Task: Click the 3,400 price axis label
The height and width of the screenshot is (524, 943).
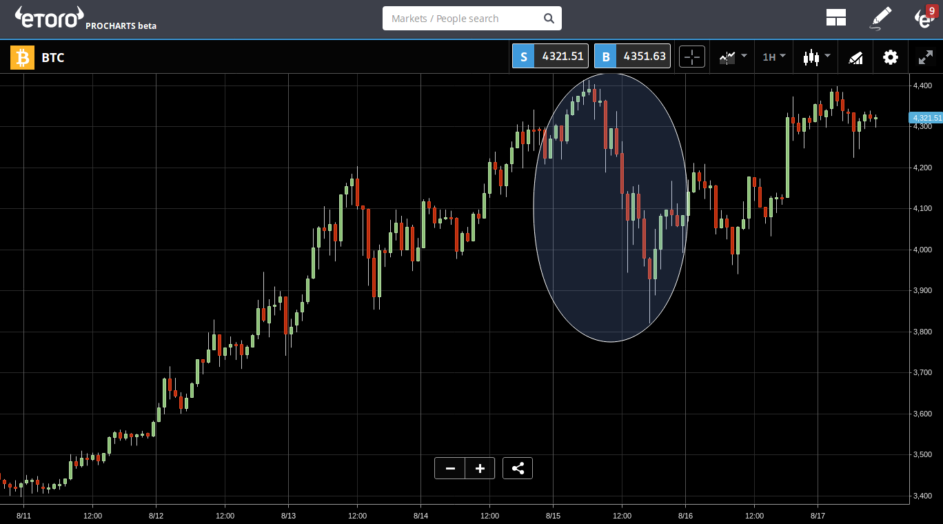Action: coord(922,496)
